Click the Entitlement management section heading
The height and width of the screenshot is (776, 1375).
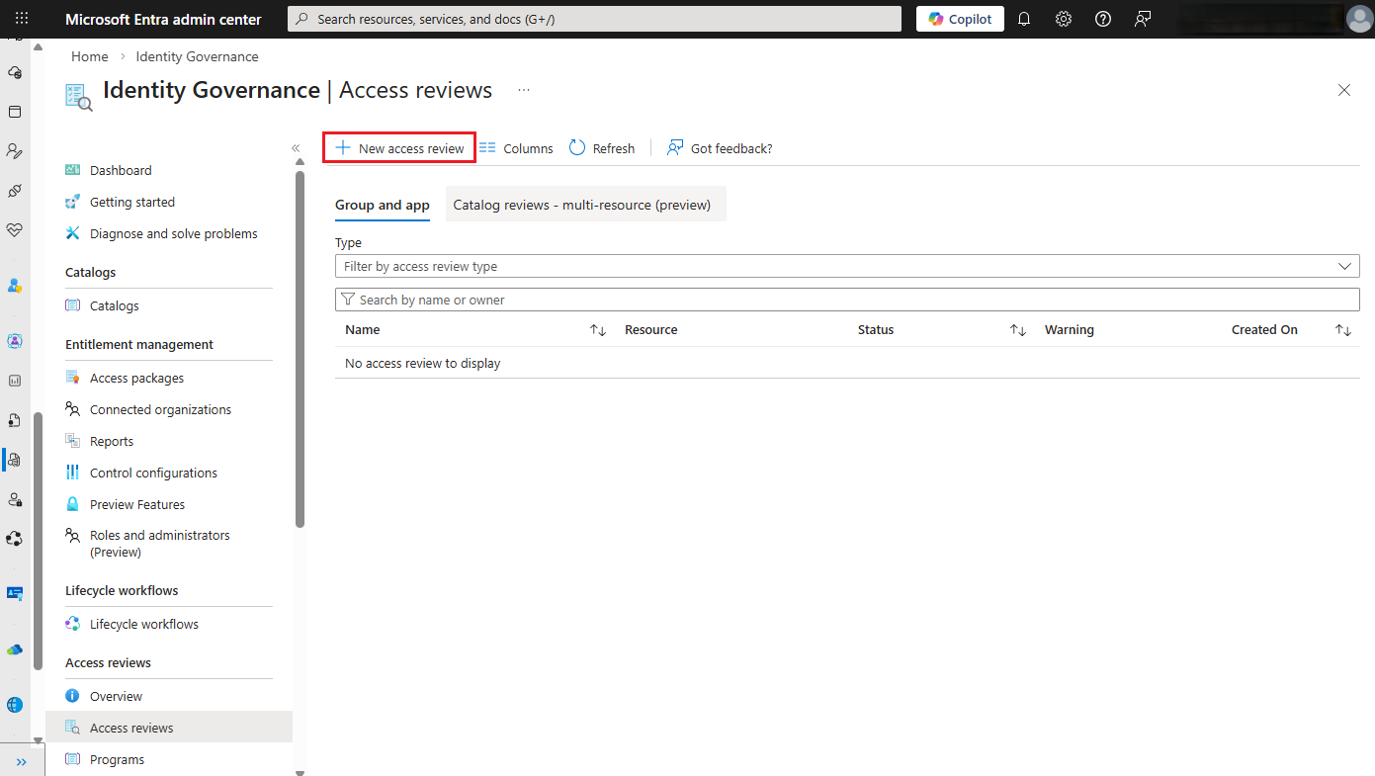[139, 344]
